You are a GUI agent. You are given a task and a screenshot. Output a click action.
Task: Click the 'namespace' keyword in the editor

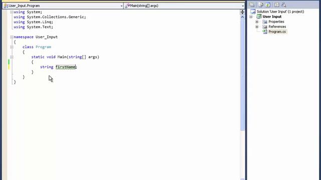[24, 37]
